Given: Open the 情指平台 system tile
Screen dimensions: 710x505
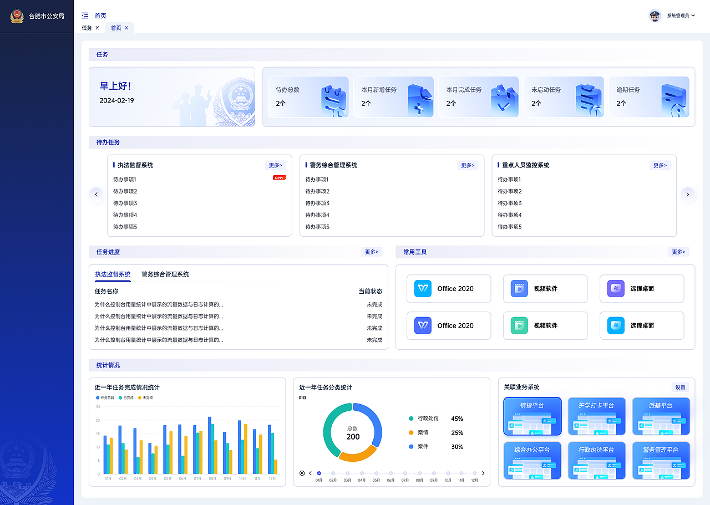Looking at the screenshot, I should pos(532,416).
